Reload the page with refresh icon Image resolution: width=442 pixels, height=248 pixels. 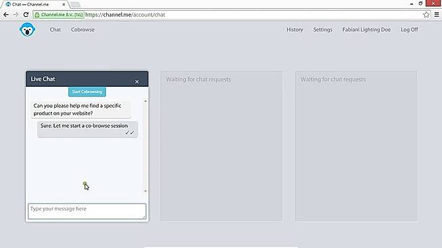tap(26, 15)
